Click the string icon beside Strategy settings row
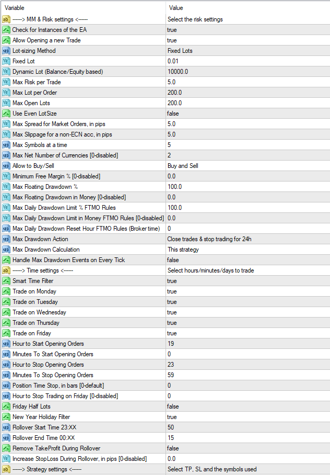This screenshot has height=475, width=330. pos(6,469)
